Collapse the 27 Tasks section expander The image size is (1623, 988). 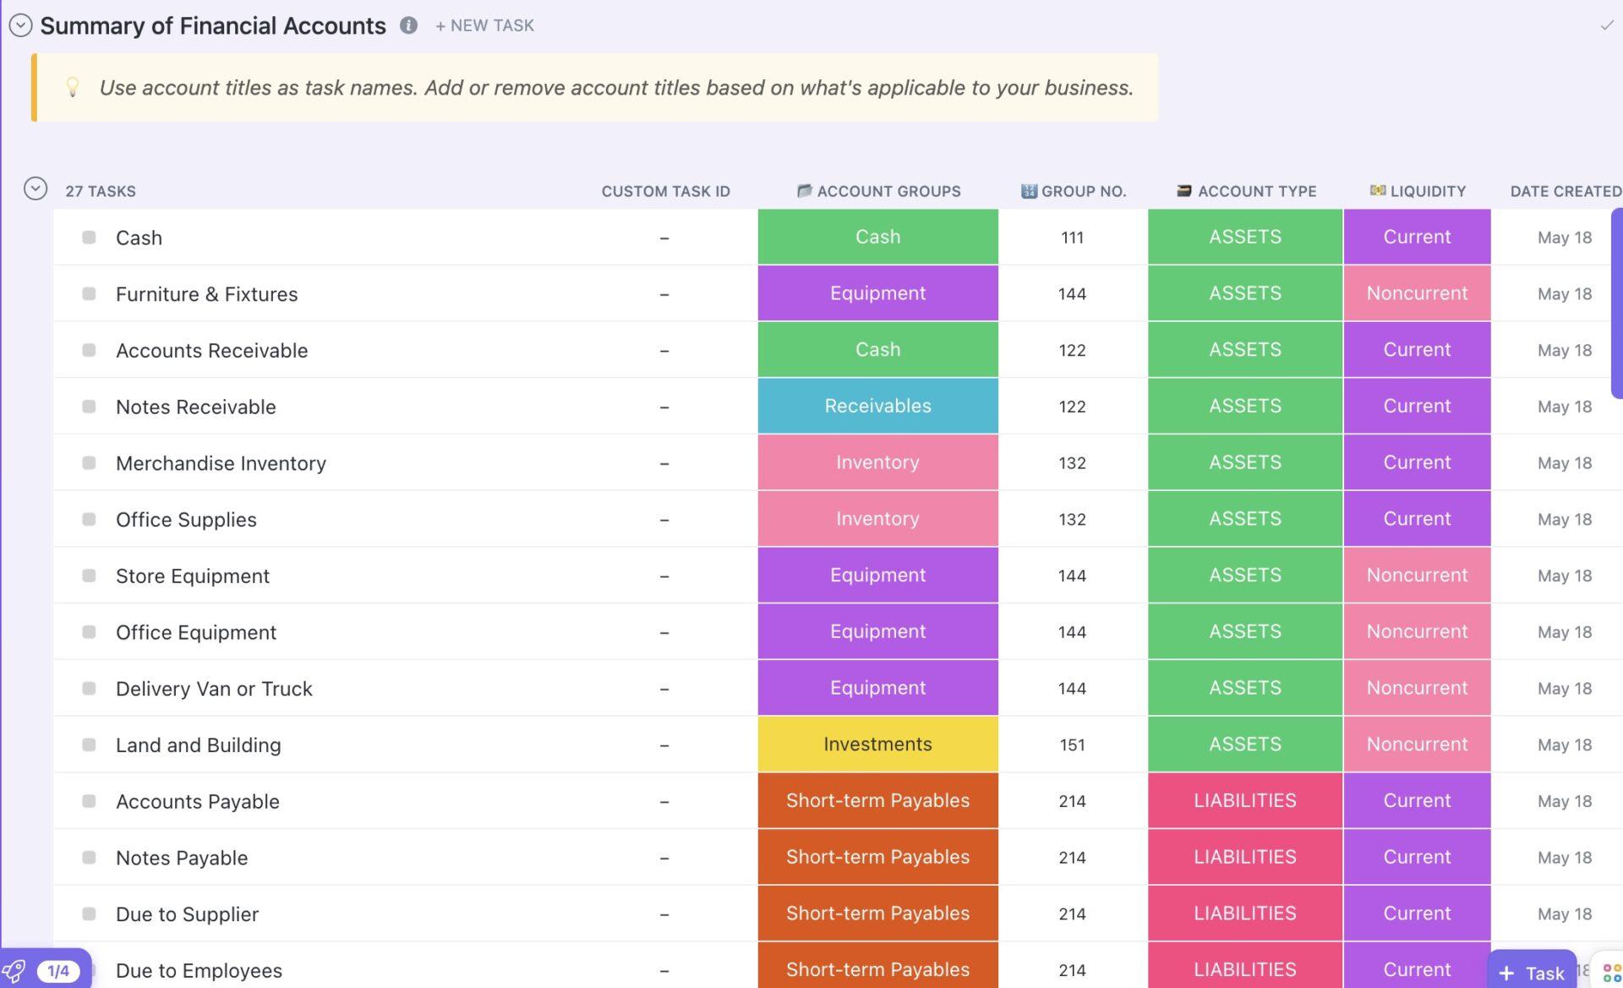tap(35, 189)
